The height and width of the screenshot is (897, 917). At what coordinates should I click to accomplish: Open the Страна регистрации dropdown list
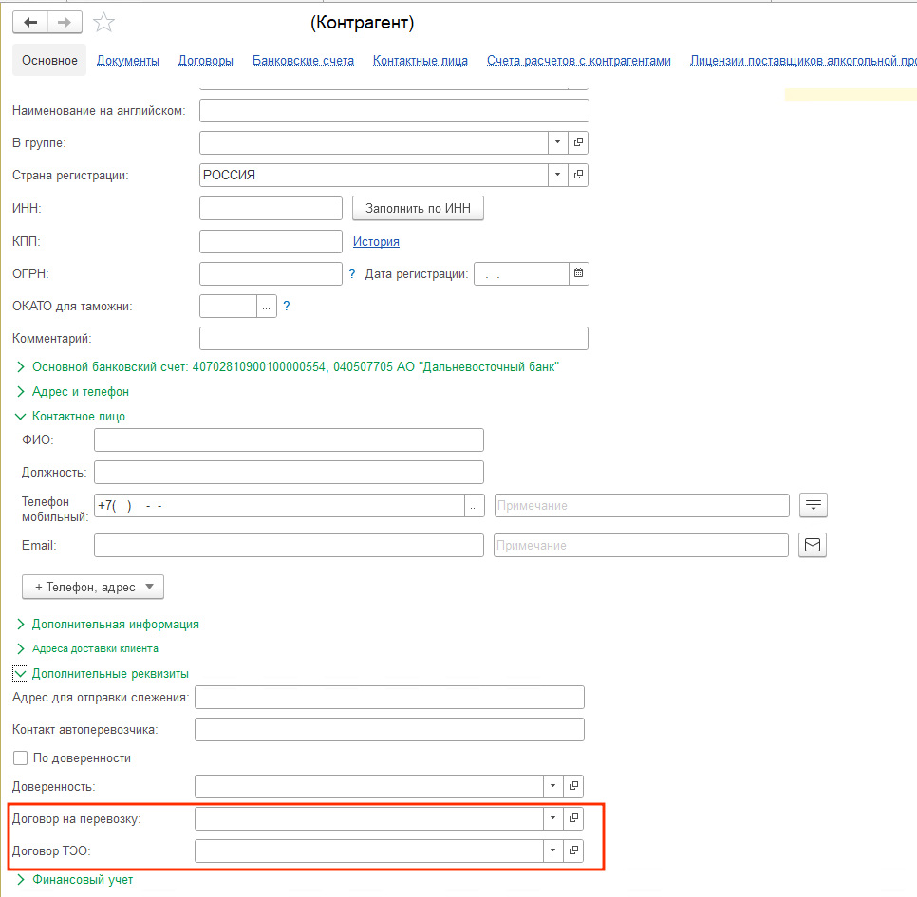click(558, 175)
